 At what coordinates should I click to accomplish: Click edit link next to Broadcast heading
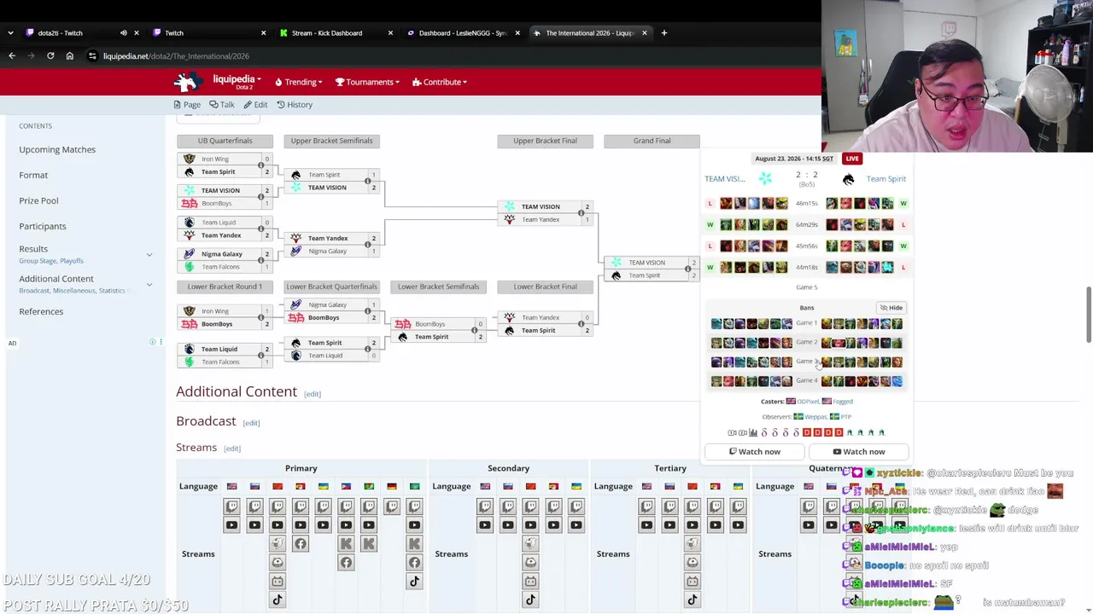[251, 423]
